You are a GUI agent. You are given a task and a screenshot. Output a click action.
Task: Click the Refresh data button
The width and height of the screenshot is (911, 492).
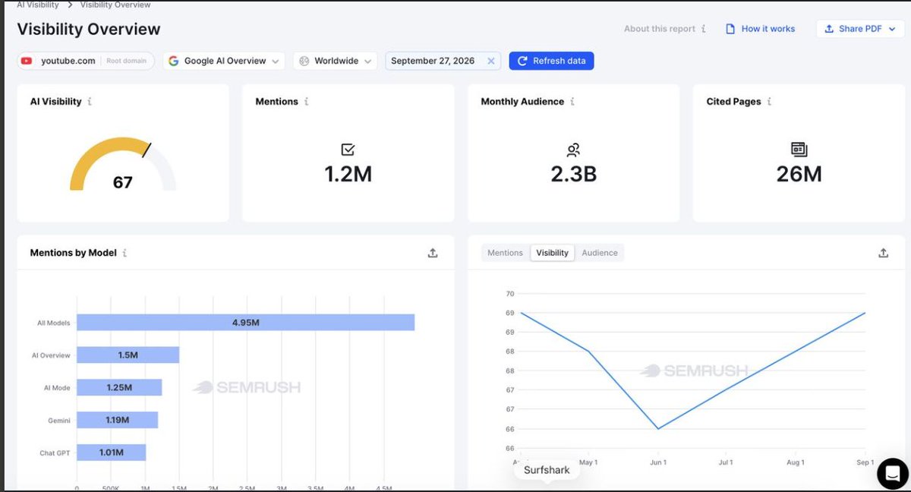[551, 61]
